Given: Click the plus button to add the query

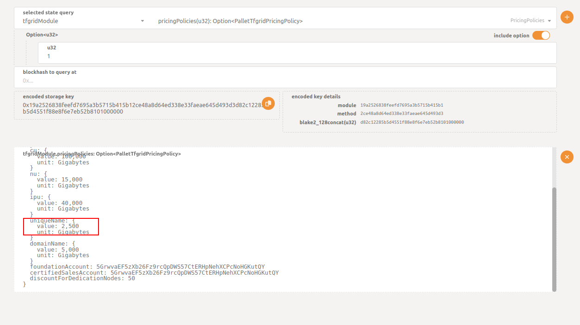Looking at the screenshot, I should (567, 17).
